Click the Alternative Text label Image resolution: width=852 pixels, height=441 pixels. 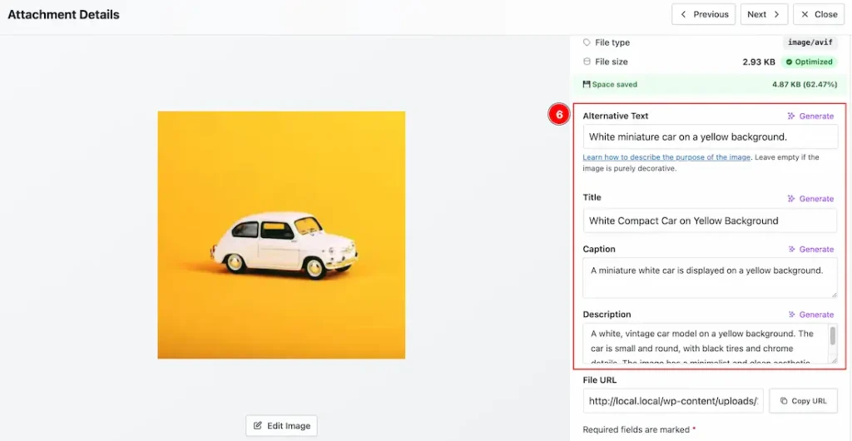pyautogui.click(x=616, y=116)
